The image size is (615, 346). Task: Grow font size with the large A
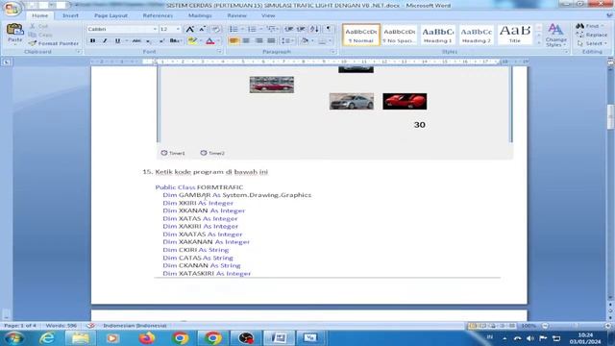(190, 29)
